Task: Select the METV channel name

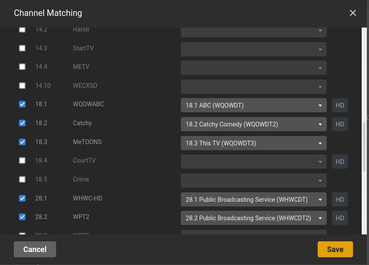Action: pos(81,67)
